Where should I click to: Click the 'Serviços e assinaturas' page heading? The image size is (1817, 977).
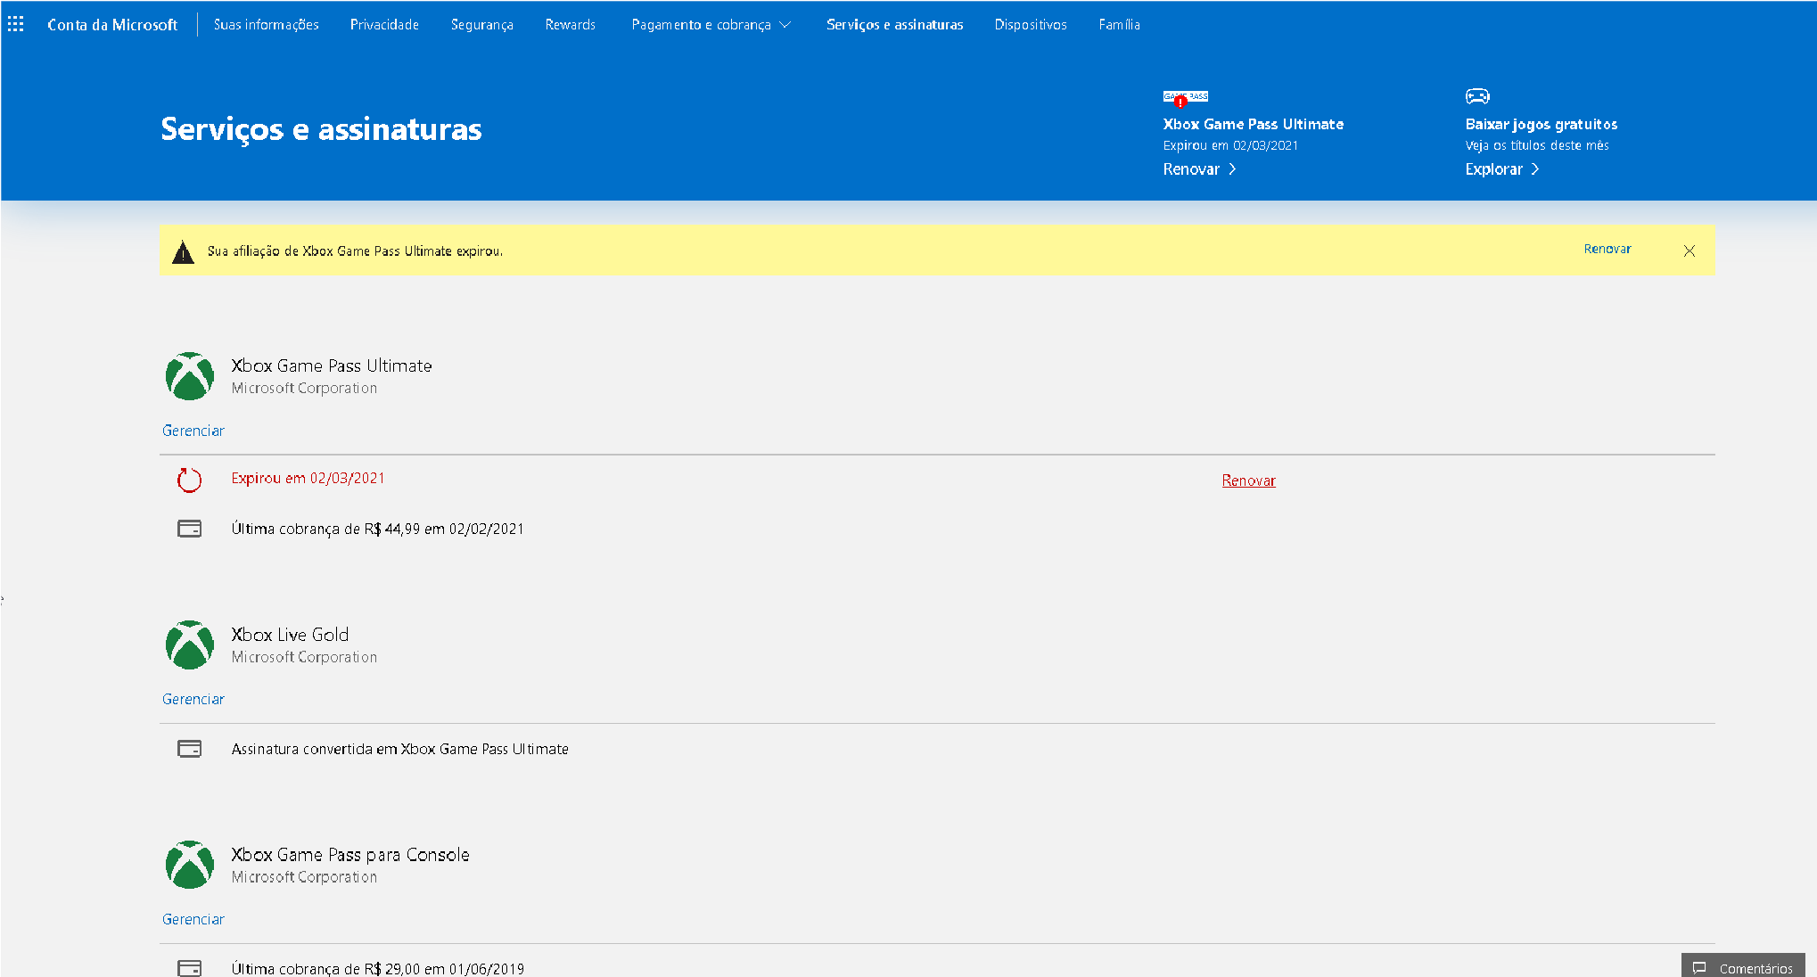tap(321, 129)
